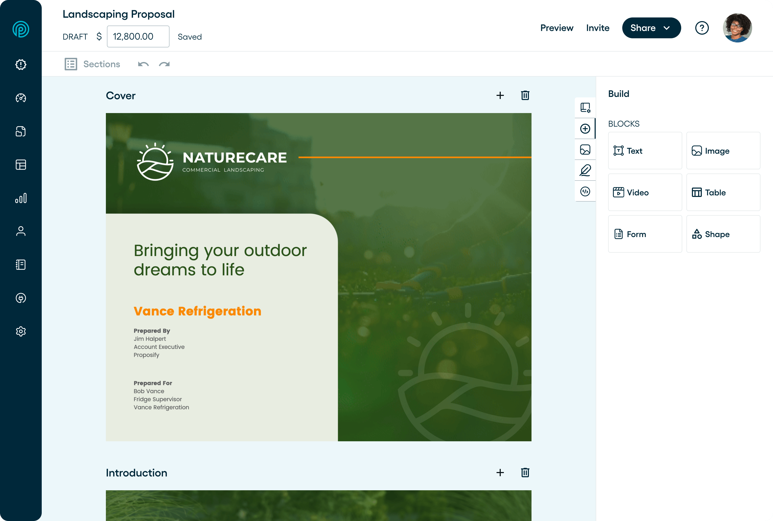Open the image library panel icon
The height and width of the screenshot is (521, 773).
[585, 150]
